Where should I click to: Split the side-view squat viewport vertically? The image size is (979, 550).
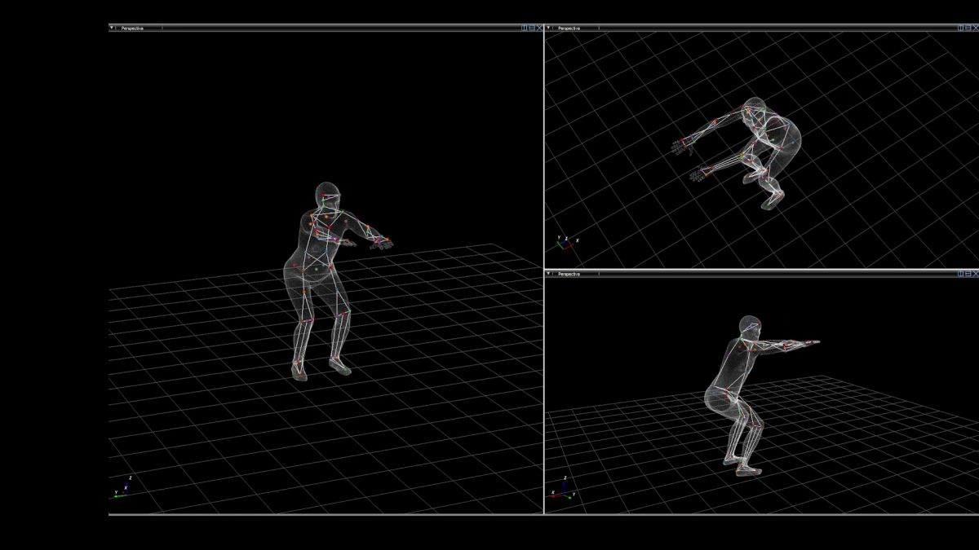960,274
